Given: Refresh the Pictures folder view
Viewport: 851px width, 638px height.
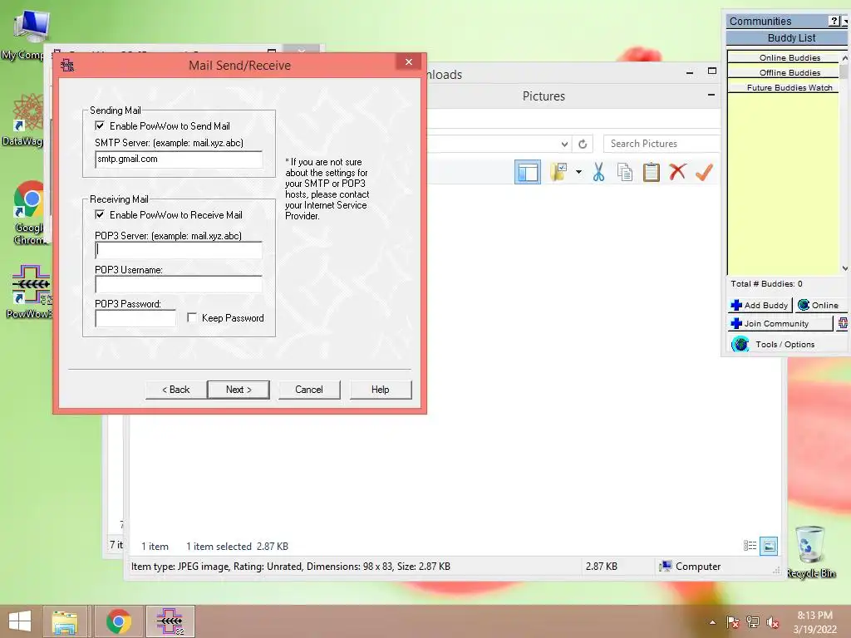Looking at the screenshot, I should point(583,144).
